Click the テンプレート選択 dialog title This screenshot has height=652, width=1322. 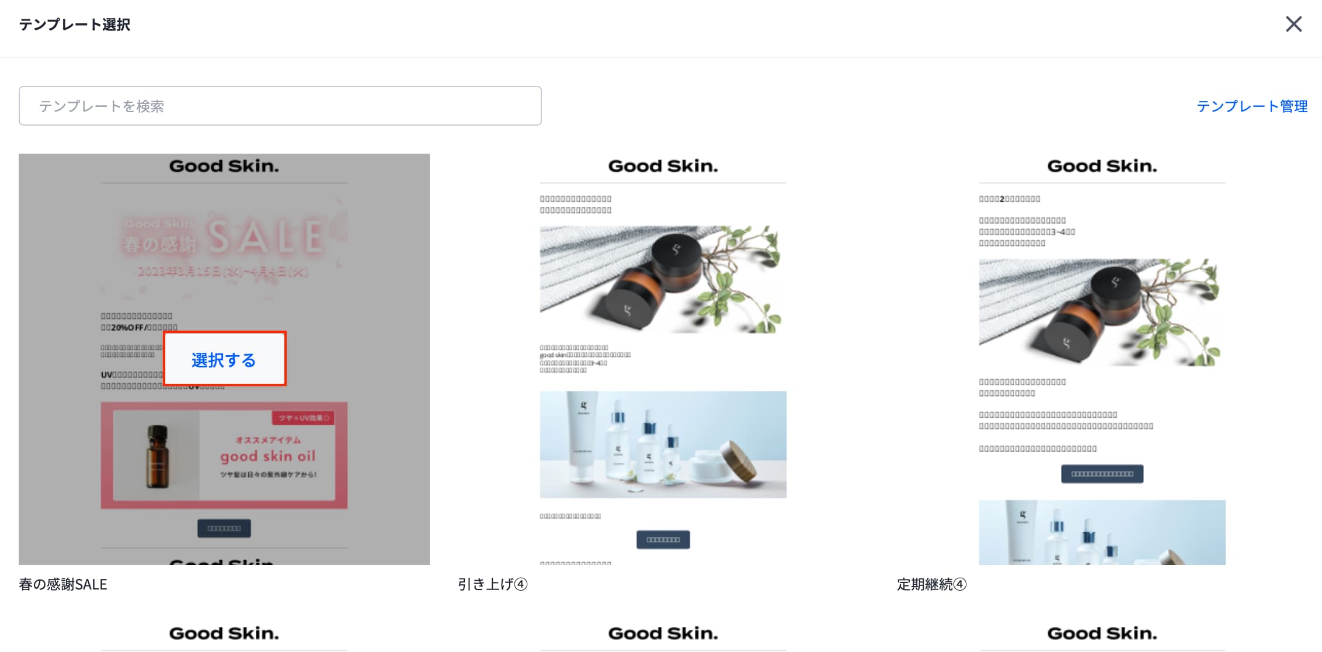pyautogui.click(x=75, y=25)
